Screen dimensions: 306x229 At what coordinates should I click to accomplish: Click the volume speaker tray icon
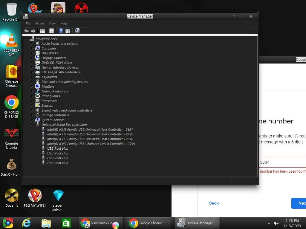tap(276, 223)
